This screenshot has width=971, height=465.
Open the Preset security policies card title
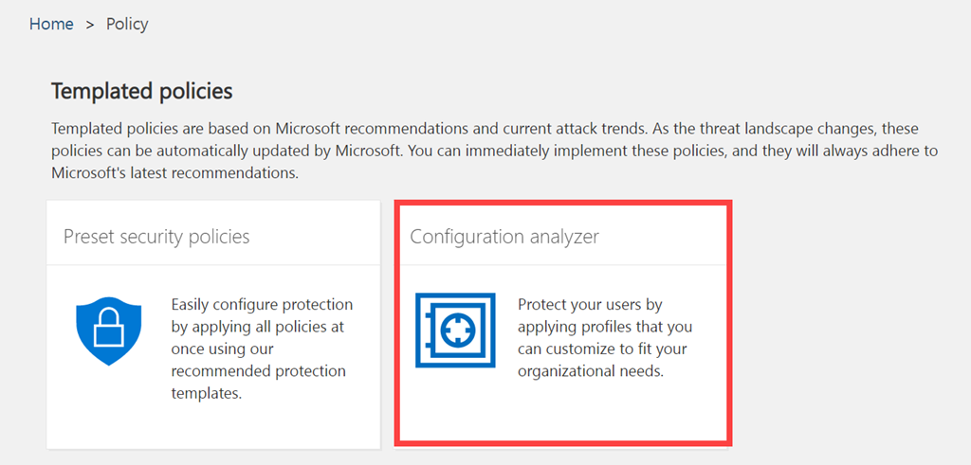click(x=156, y=237)
